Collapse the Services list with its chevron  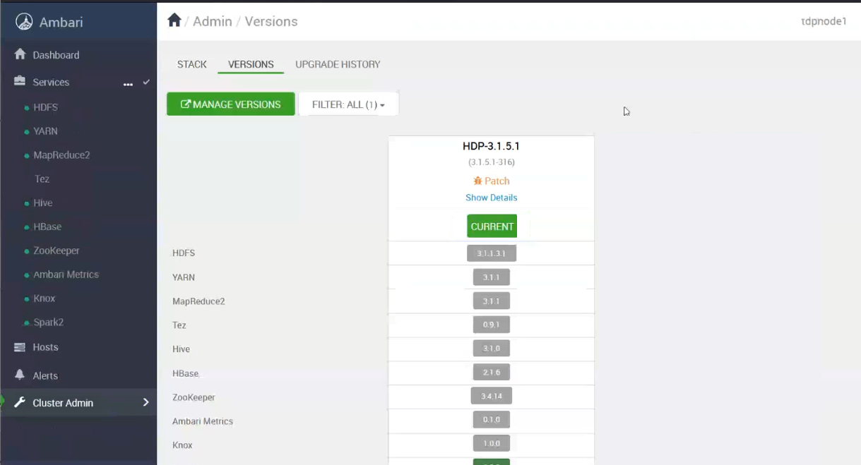146,82
